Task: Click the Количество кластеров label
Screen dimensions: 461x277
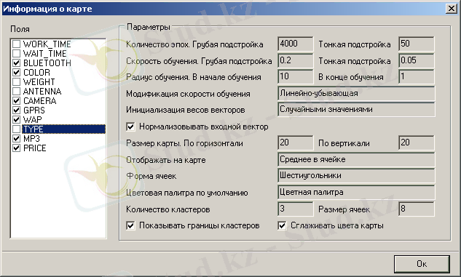Action: pyautogui.click(x=168, y=209)
